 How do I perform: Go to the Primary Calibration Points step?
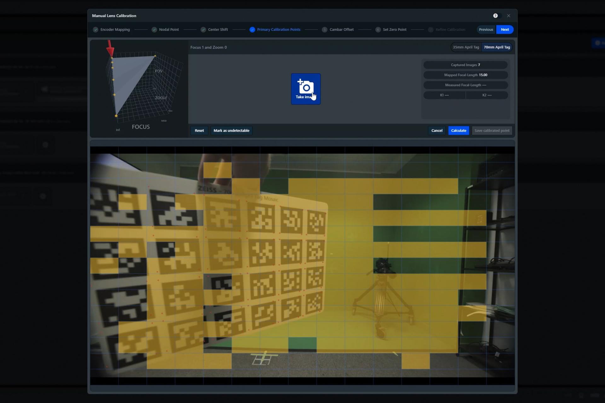coord(279,30)
